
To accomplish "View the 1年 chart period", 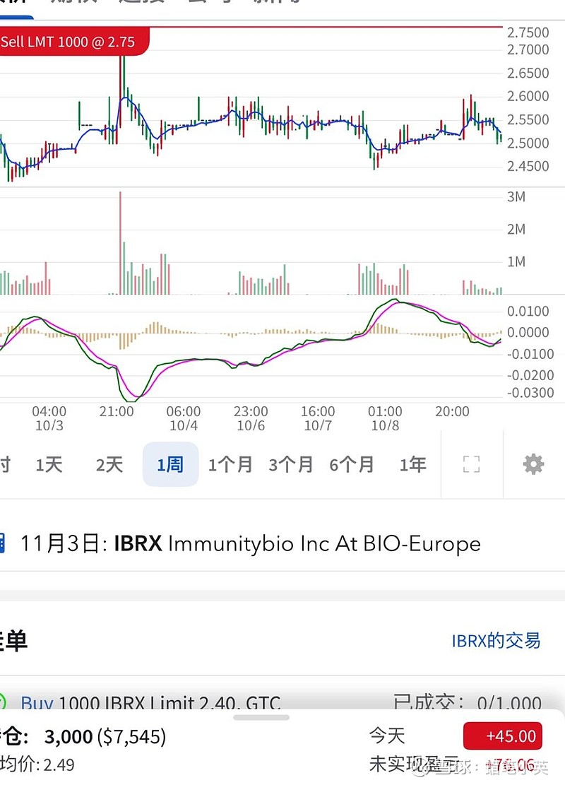I will (412, 464).
